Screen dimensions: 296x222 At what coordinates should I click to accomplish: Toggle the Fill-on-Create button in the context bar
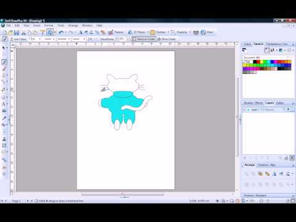point(166,39)
